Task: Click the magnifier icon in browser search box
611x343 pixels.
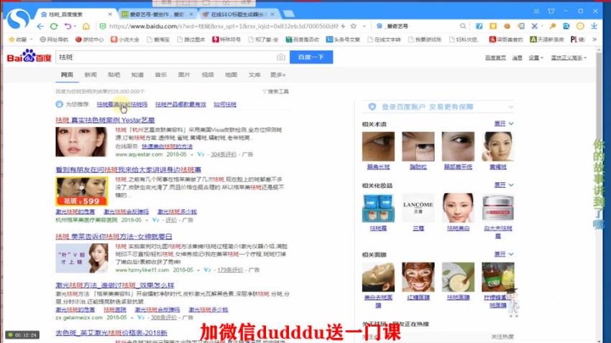Action: (462, 26)
